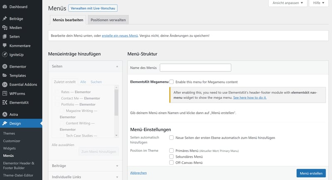Viewport: 332px width, 180px height.
Task: Expand the Beiträge accordion section
Action: tap(83, 166)
